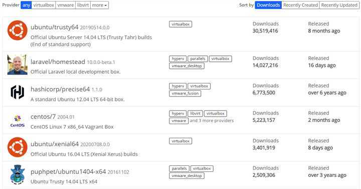Click parallels tag on laravel/homestead row

pos(198,59)
